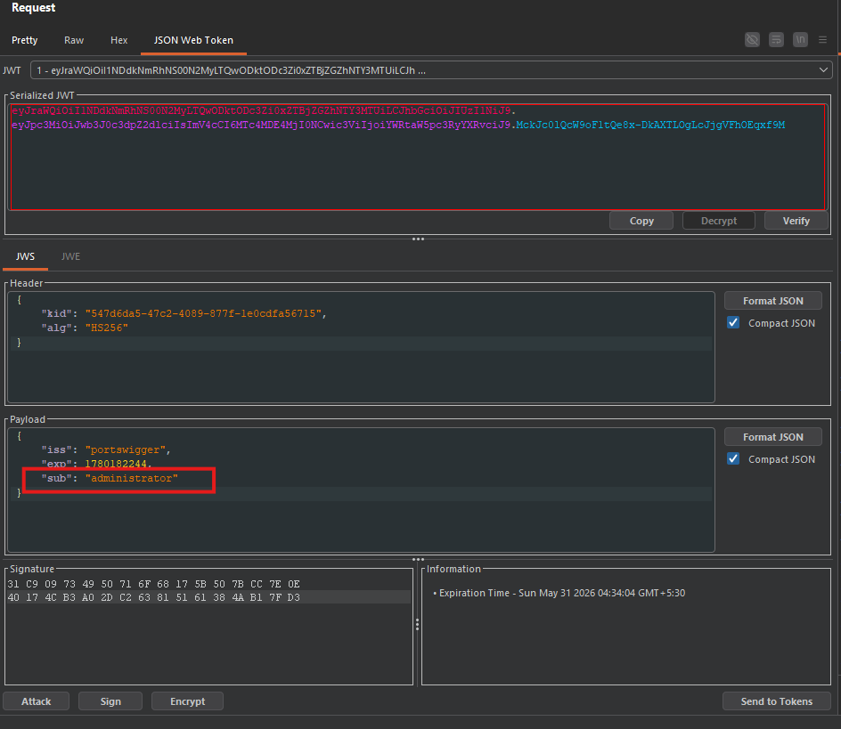Click the splitter dots above the Signature panel
The image size is (841, 729).
(x=418, y=559)
